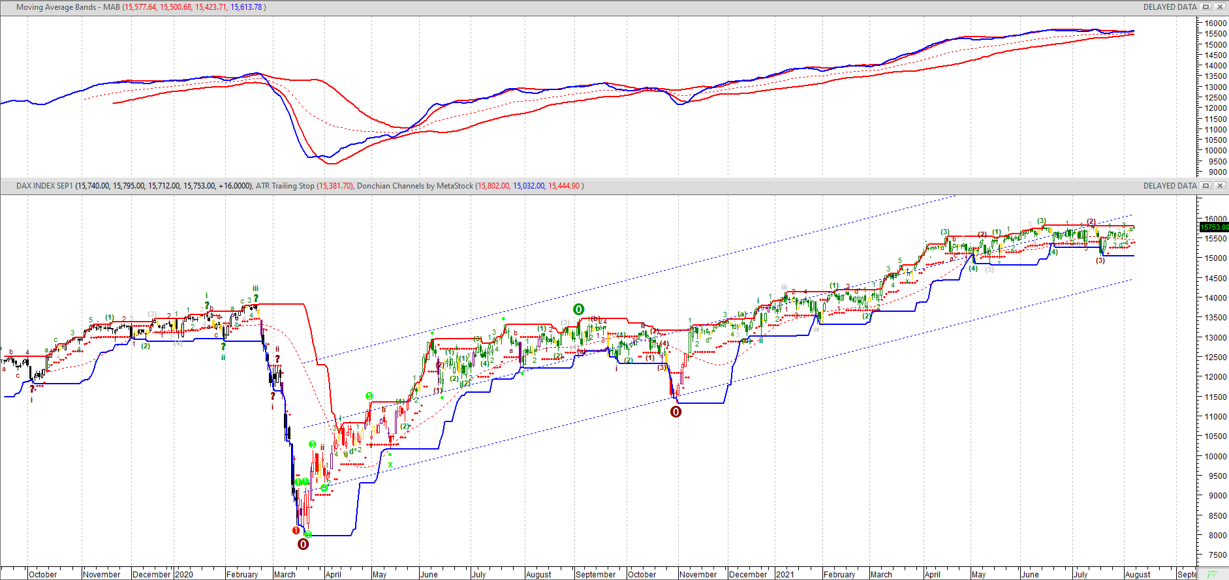
Task: Click the 'October' 2019 label on date axis
Action: (x=43, y=575)
